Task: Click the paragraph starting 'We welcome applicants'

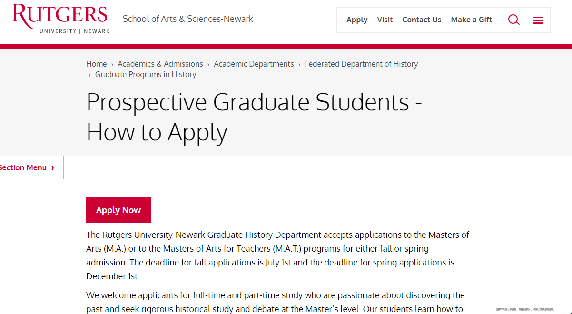Action: click(x=275, y=302)
